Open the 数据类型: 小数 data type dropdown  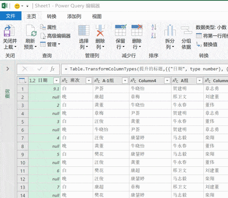211,27
